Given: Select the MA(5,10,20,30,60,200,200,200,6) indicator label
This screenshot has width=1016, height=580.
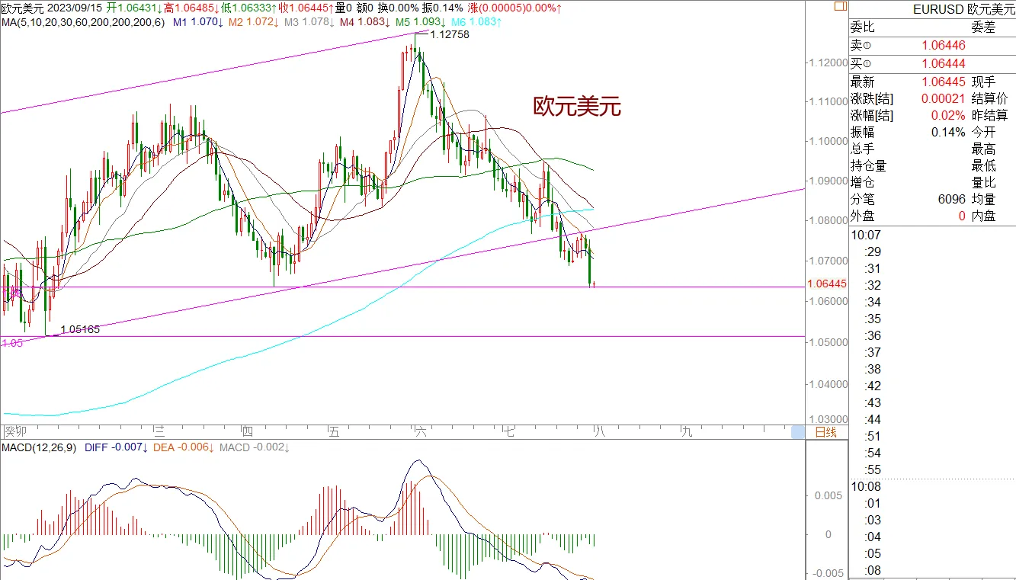Looking at the screenshot, I should 82,22.
